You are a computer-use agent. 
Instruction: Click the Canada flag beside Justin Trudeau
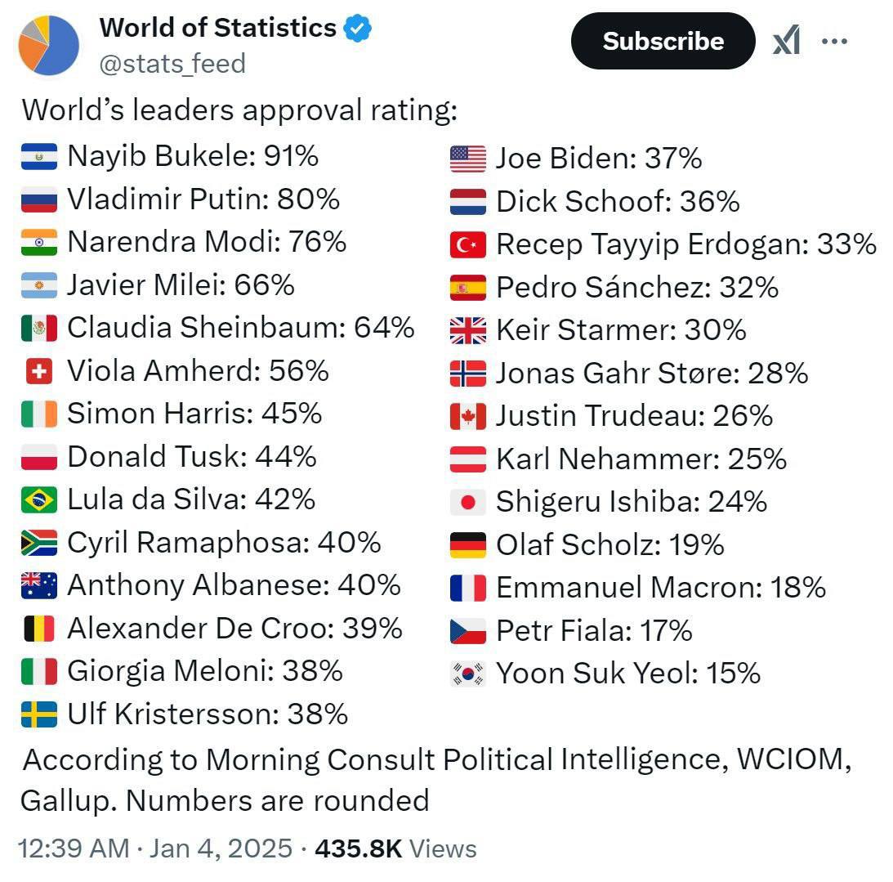(468, 416)
